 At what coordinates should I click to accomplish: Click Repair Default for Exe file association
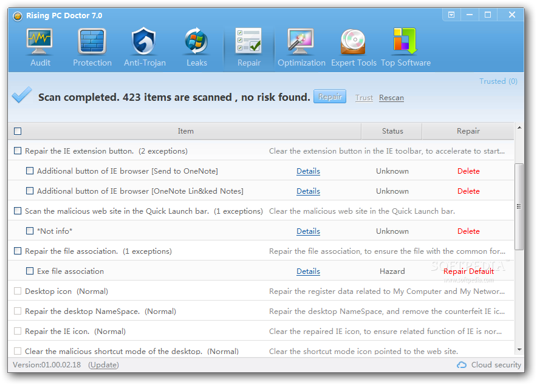pos(468,271)
